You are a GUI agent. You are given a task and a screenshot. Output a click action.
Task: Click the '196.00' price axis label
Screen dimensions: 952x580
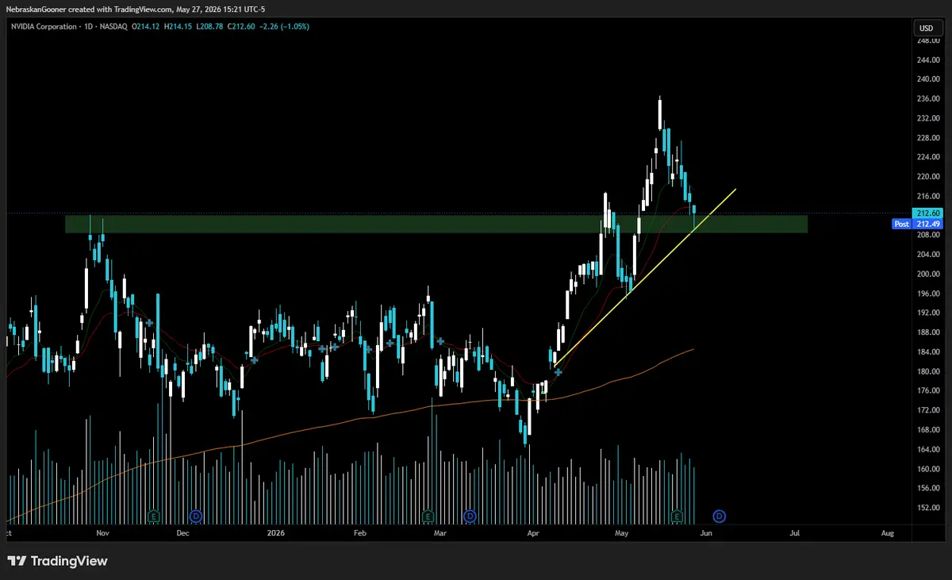[928, 294]
